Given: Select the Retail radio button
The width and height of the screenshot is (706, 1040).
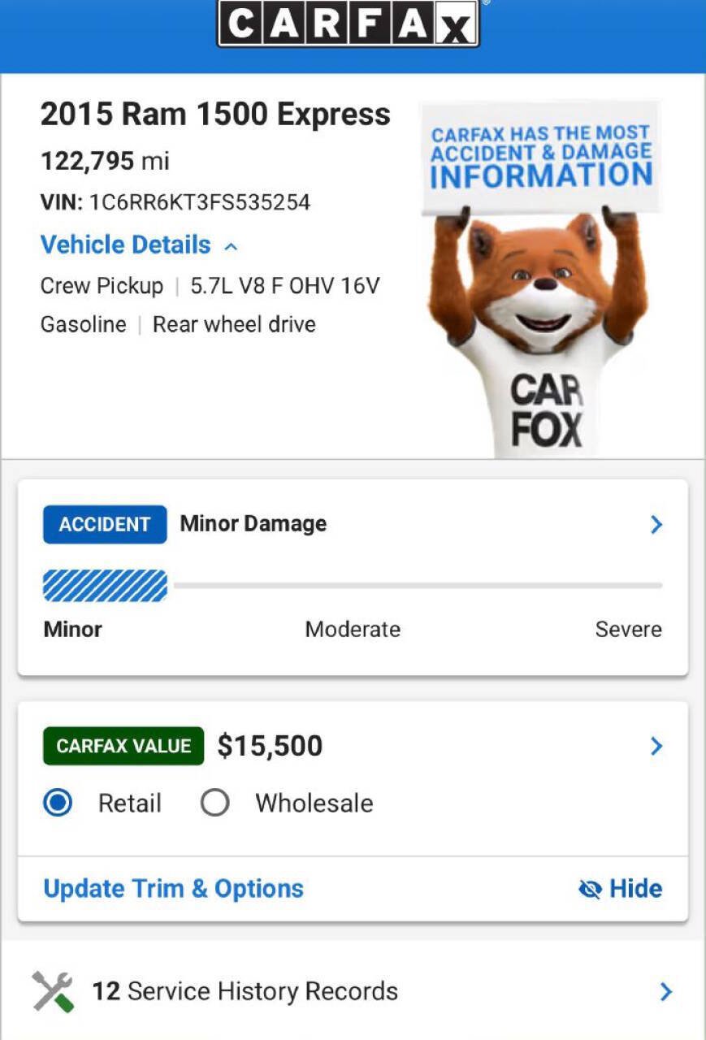Looking at the screenshot, I should pyautogui.click(x=58, y=804).
